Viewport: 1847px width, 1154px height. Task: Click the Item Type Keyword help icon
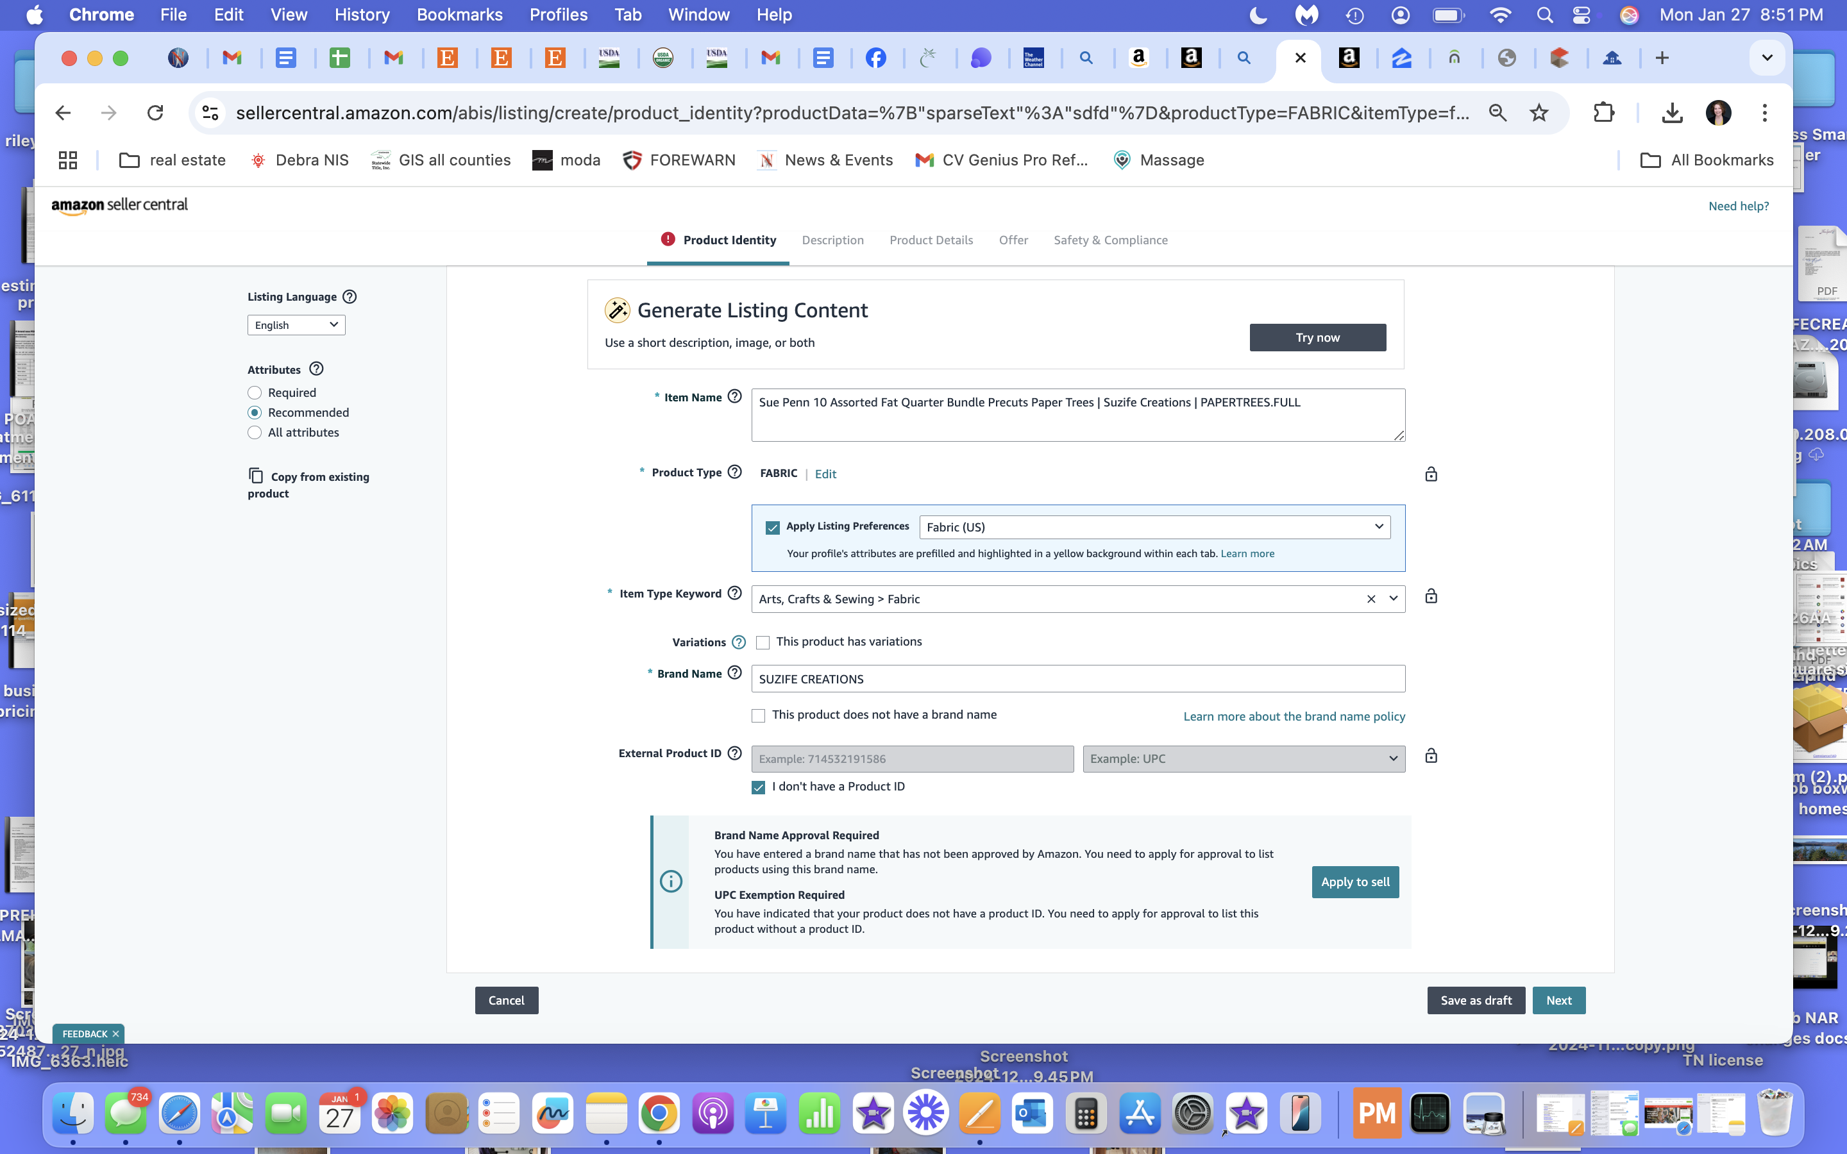coord(734,593)
